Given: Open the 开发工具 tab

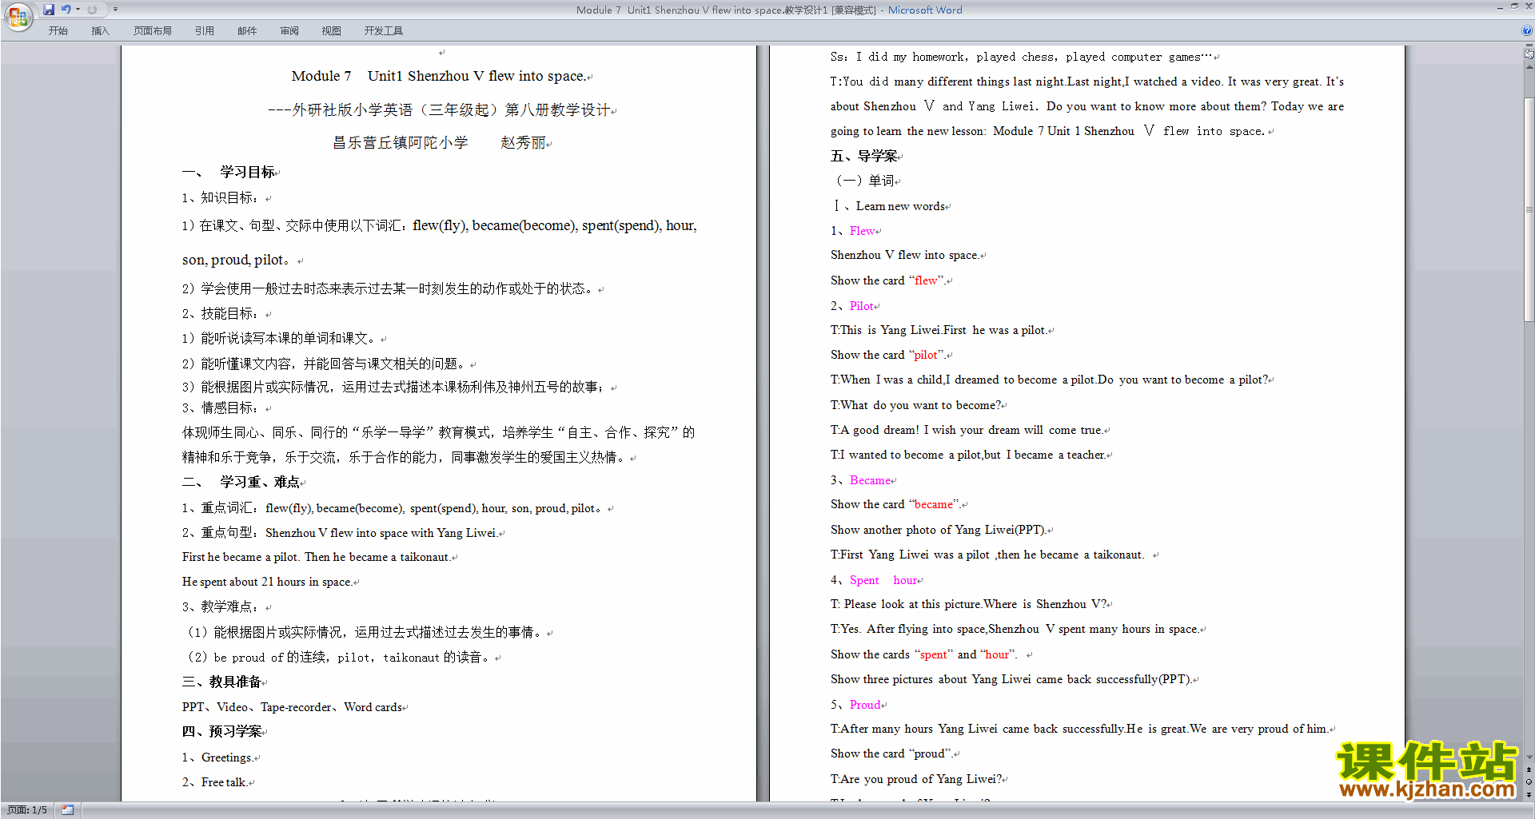Looking at the screenshot, I should 384,31.
